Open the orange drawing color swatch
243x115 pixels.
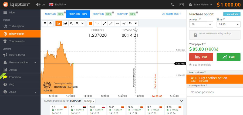click(90, 23)
